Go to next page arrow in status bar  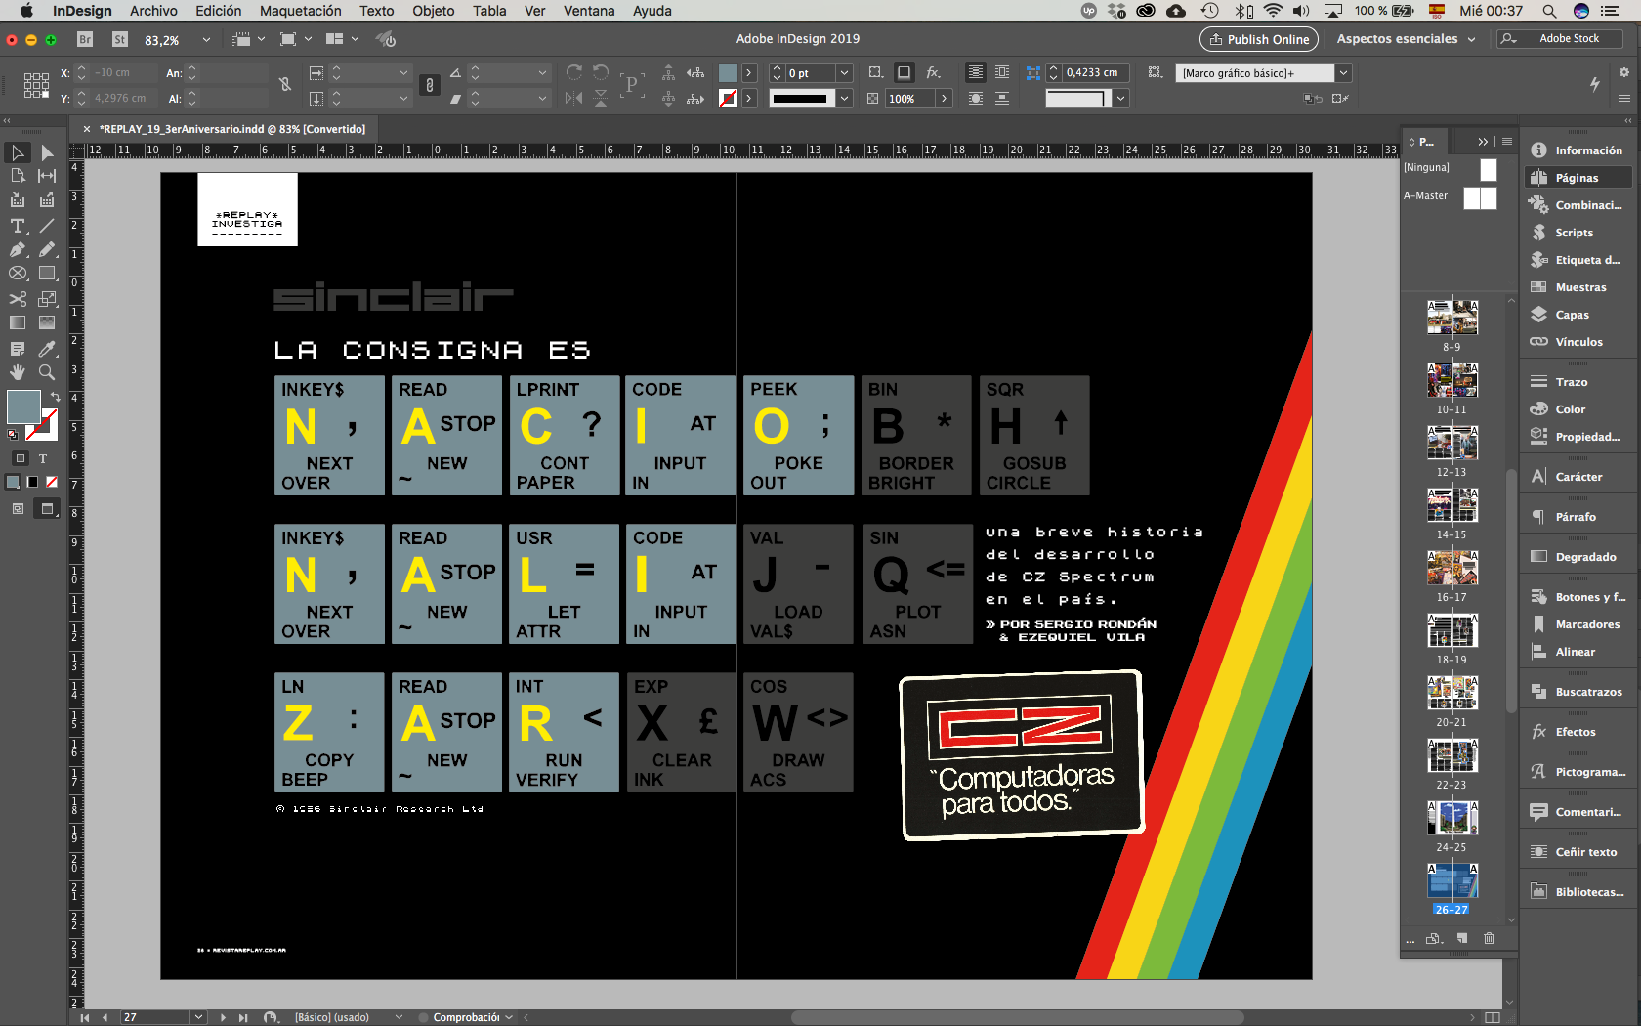(x=223, y=1017)
